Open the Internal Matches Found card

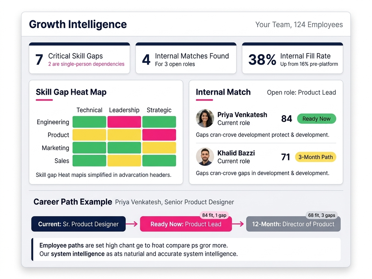(186, 59)
